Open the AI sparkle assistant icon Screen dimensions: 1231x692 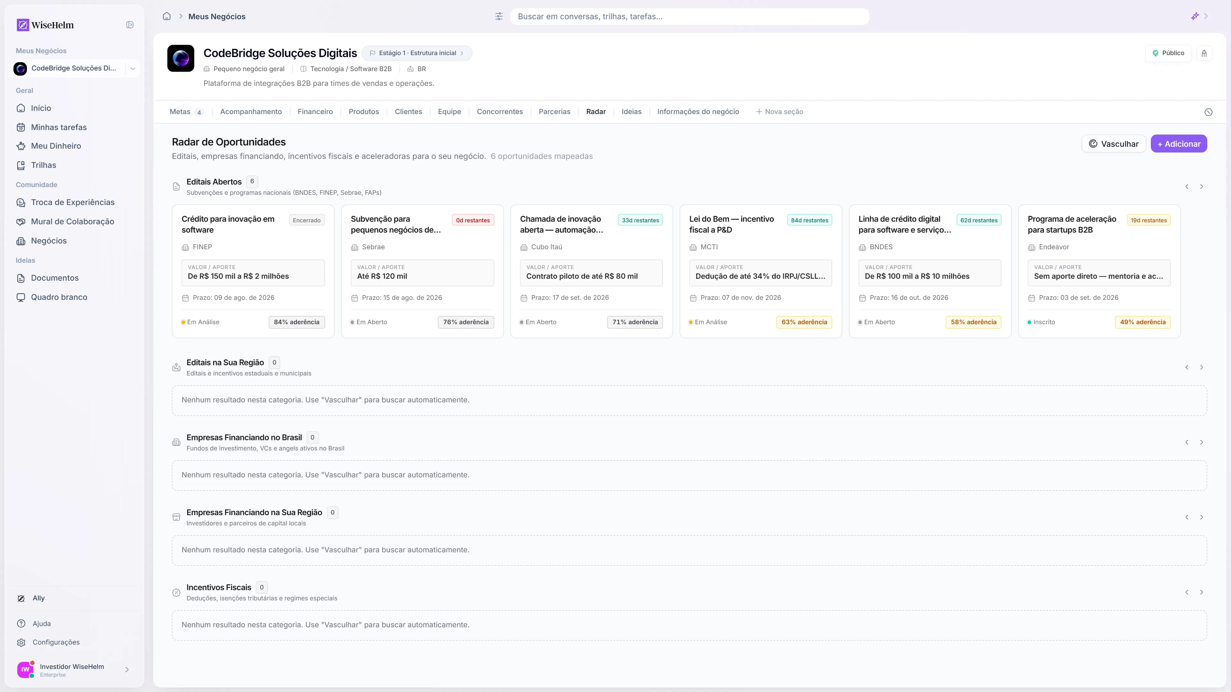click(x=1195, y=16)
